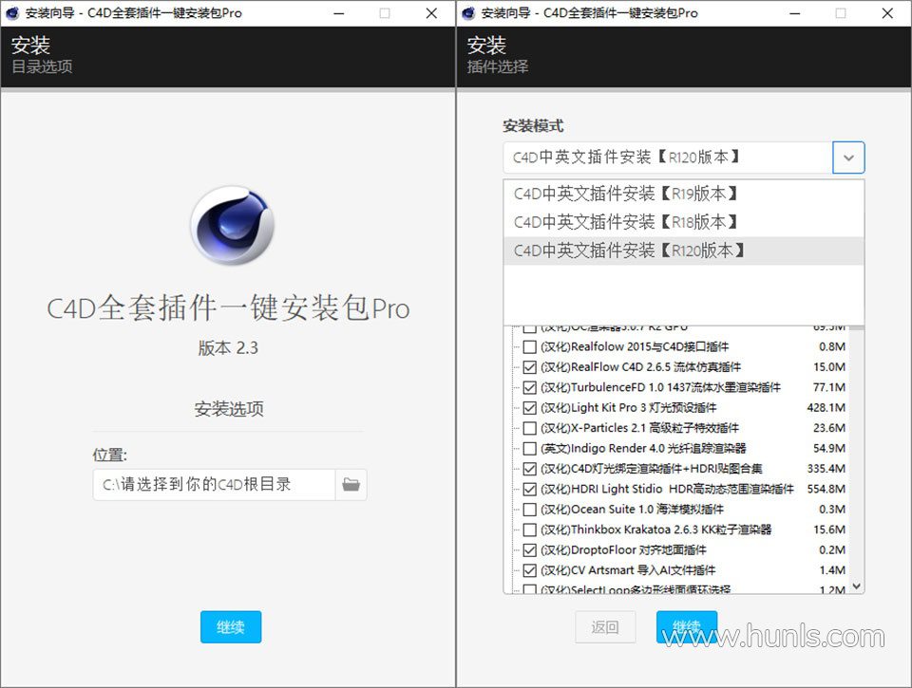Click the app icon in the 插件选择 window title bar
The width and height of the screenshot is (912, 688).
tap(468, 12)
